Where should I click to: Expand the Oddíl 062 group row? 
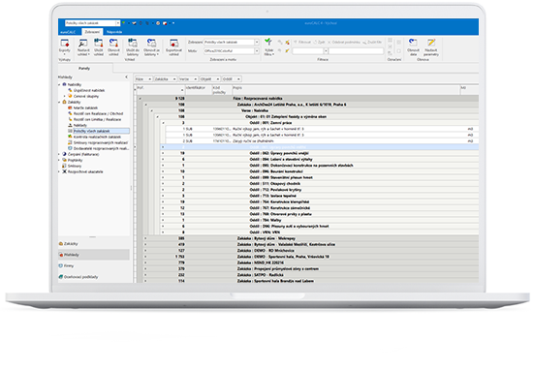point(163,153)
